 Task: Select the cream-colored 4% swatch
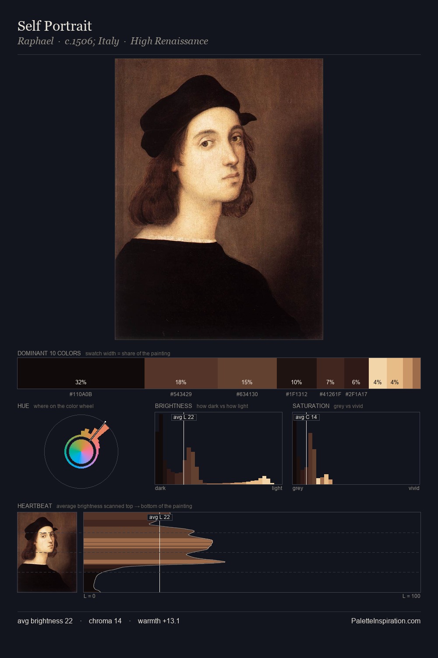pos(378,373)
